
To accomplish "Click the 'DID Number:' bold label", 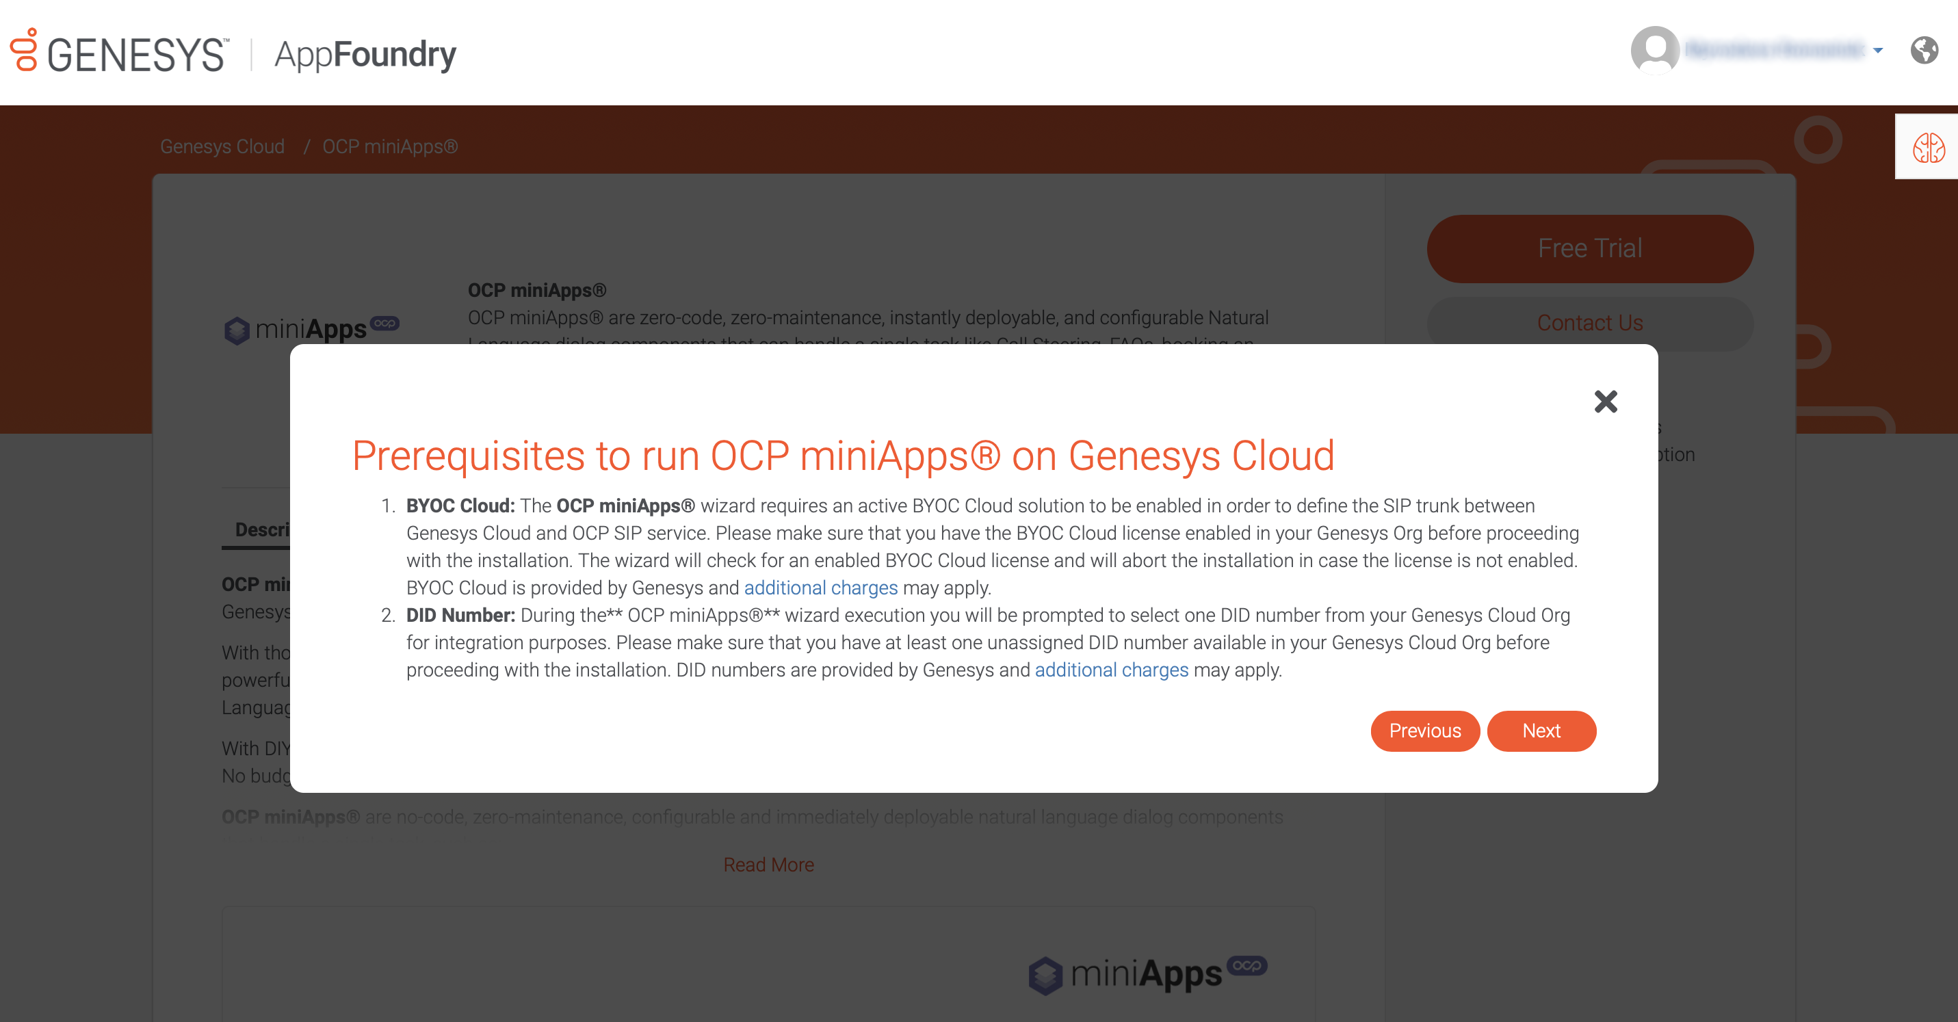I will tap(460, 615).
